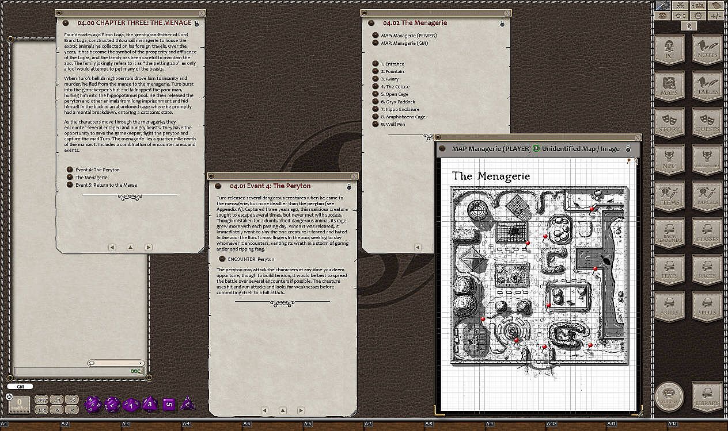This screenshot has width=728, height=431.
Task: Open the Maps sidebar panel
Action: [669, 86]
